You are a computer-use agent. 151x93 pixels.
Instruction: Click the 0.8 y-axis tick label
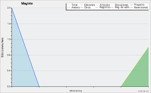coord(9,55)
